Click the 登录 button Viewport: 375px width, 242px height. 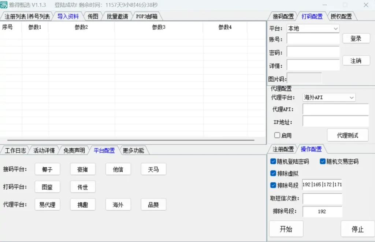356,38
